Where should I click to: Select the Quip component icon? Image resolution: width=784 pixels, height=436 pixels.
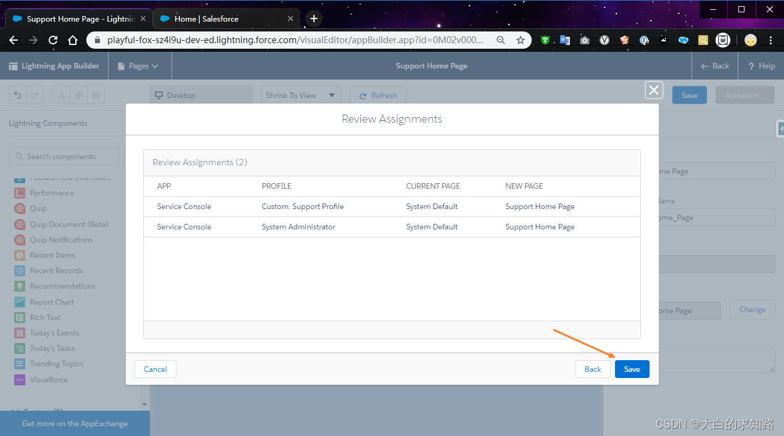click(x=20, y=208)
